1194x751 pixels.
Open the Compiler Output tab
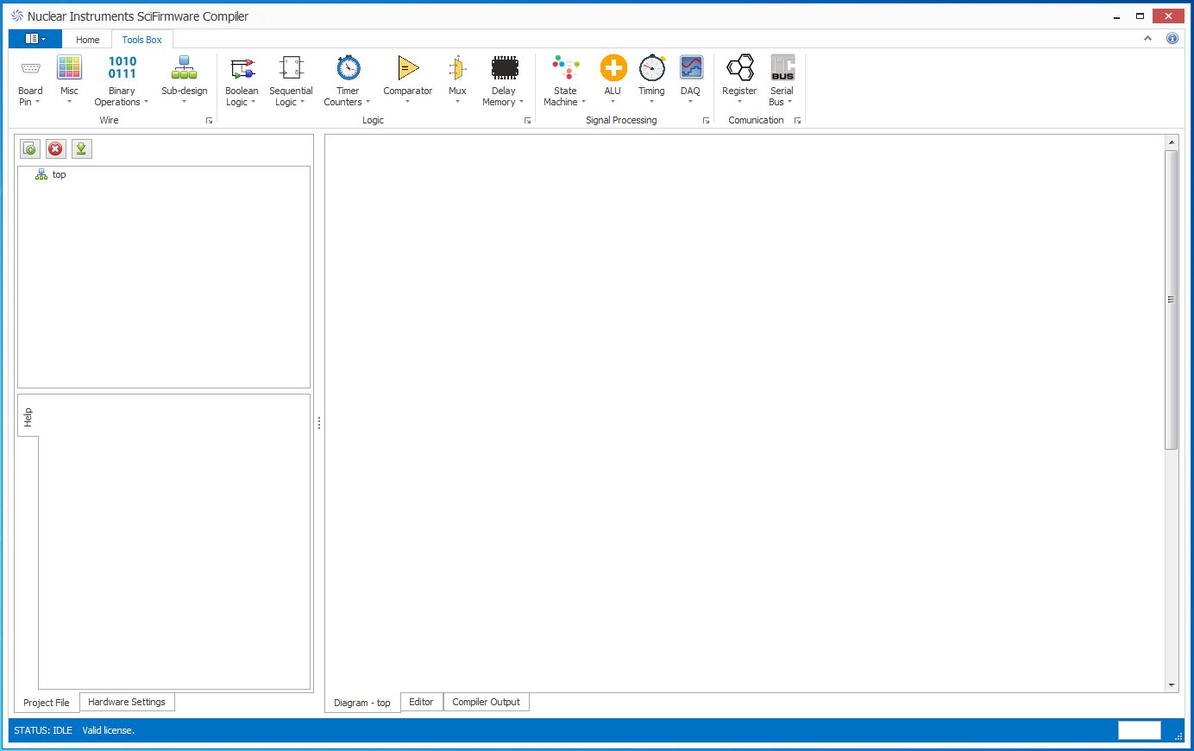pyautogui.click(x=486, y=702)
